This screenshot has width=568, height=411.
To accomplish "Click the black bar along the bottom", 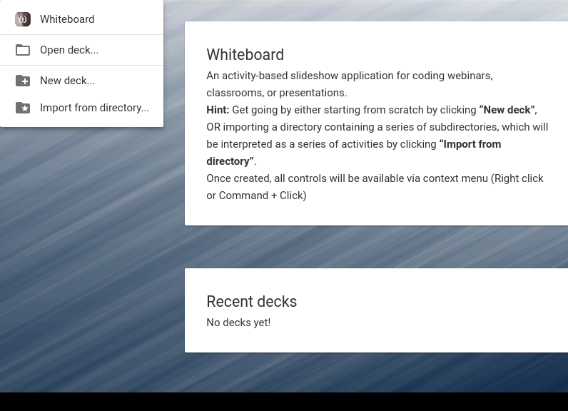I will click(x=284, y=402).
